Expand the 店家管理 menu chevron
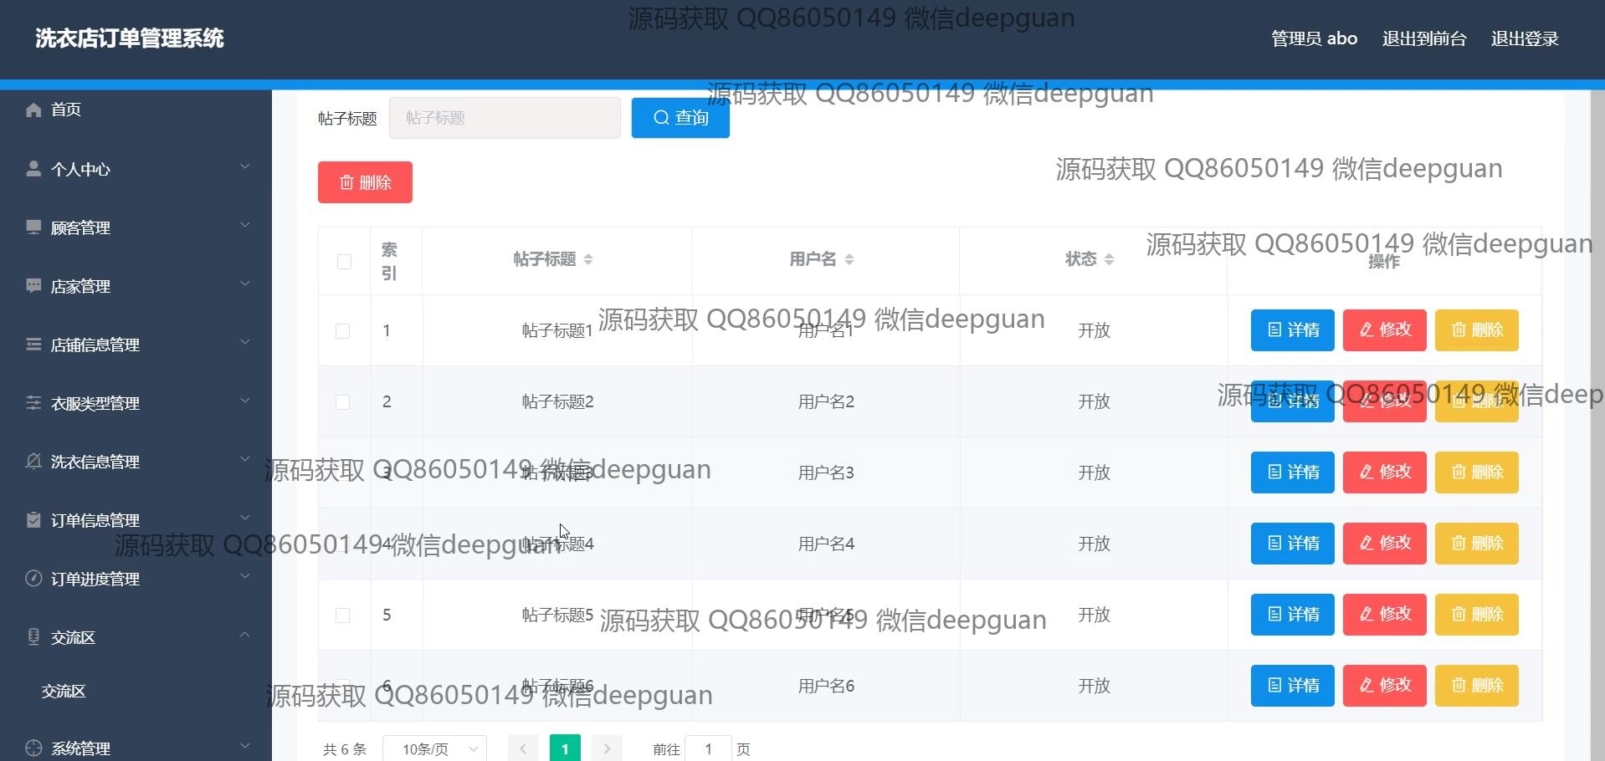This screenshot has width=1605, height=761. pos(245,283)
